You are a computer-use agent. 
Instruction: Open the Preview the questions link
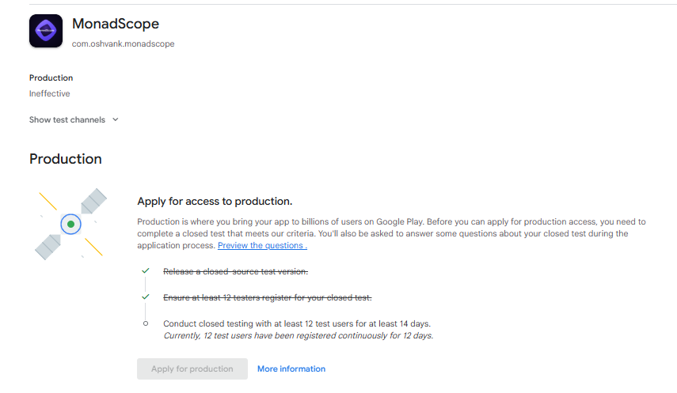click(x=263, y=245)
